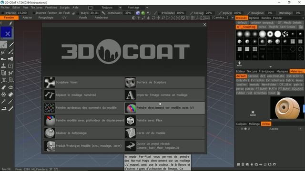
Task: Click the trash delete layer icon
Action: [x=243, y=164]
